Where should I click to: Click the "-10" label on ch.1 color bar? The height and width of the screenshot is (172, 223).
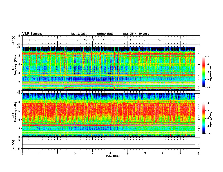click(x=208, y=87)
